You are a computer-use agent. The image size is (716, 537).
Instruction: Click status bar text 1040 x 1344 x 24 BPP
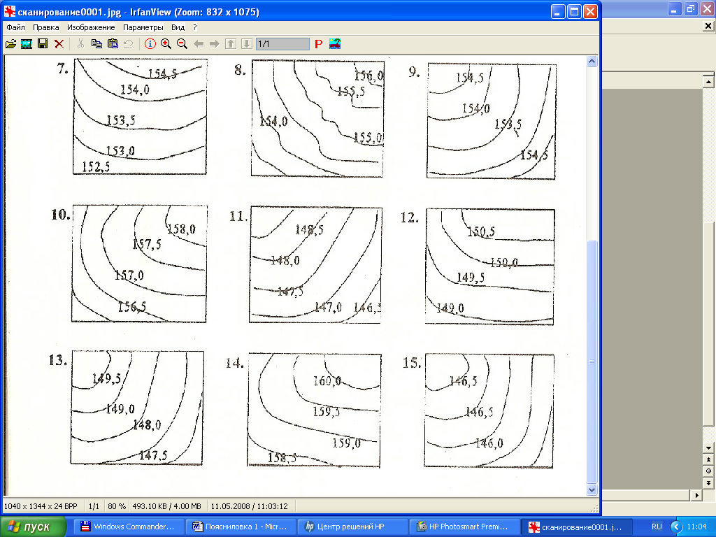click(x=41, y=506)
